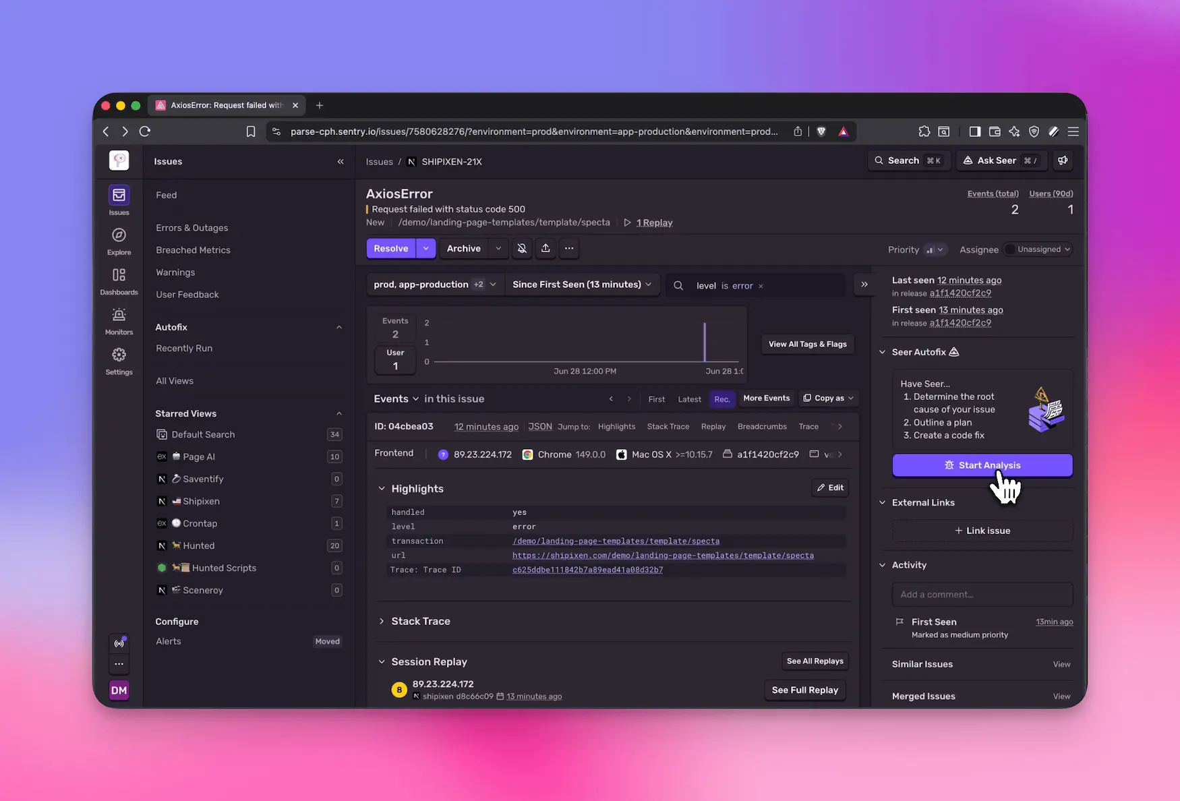Open the browser wallet icon
This screenshot has height=801, width=1180.
click(x=995, y=131)
